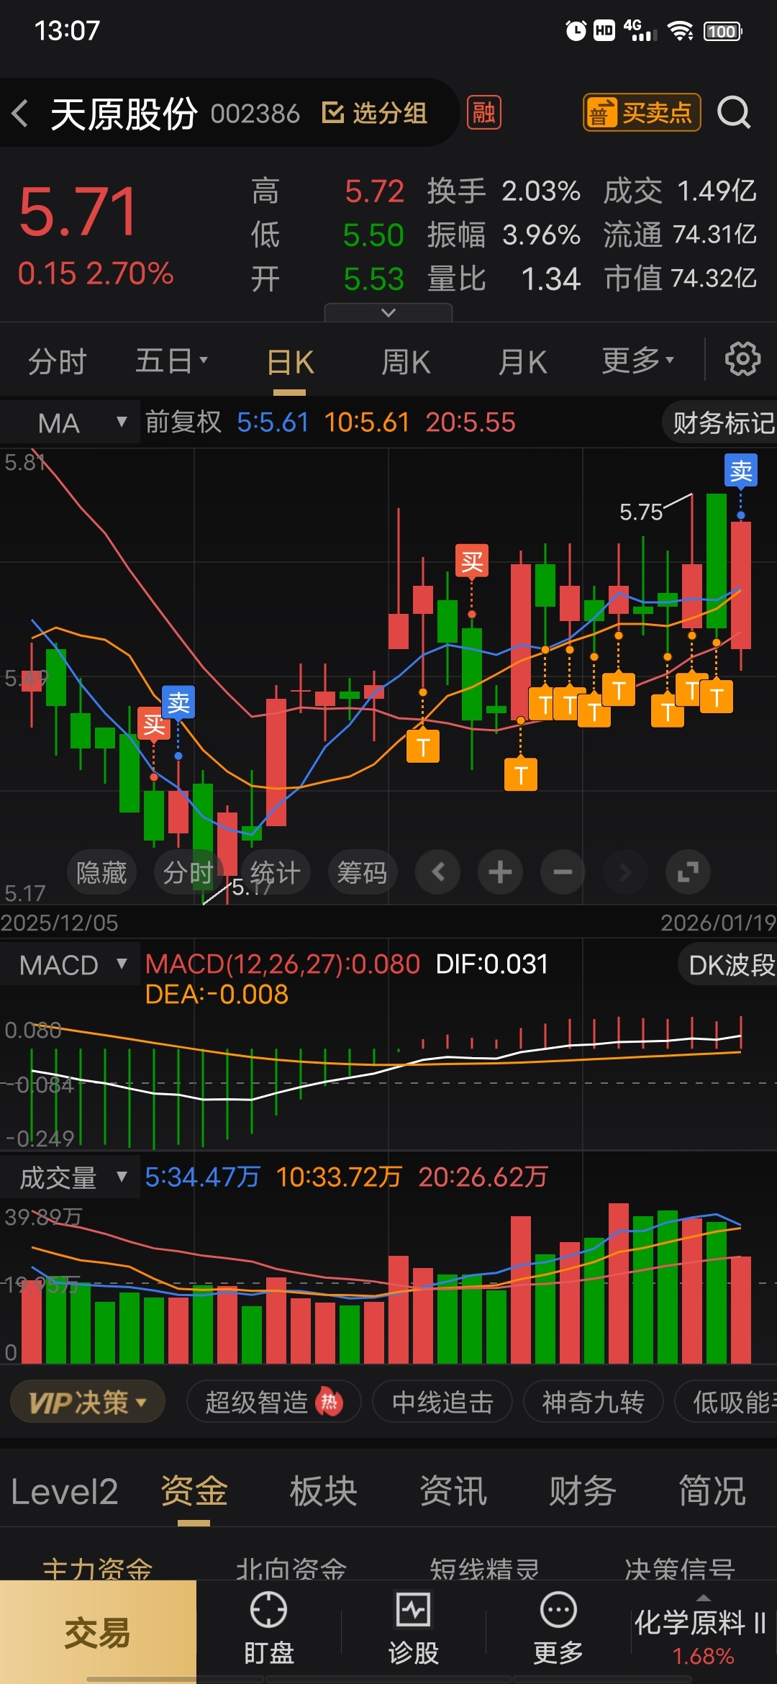
Task: Open chart settings gear icon
Action: click(x=742, y=359)
